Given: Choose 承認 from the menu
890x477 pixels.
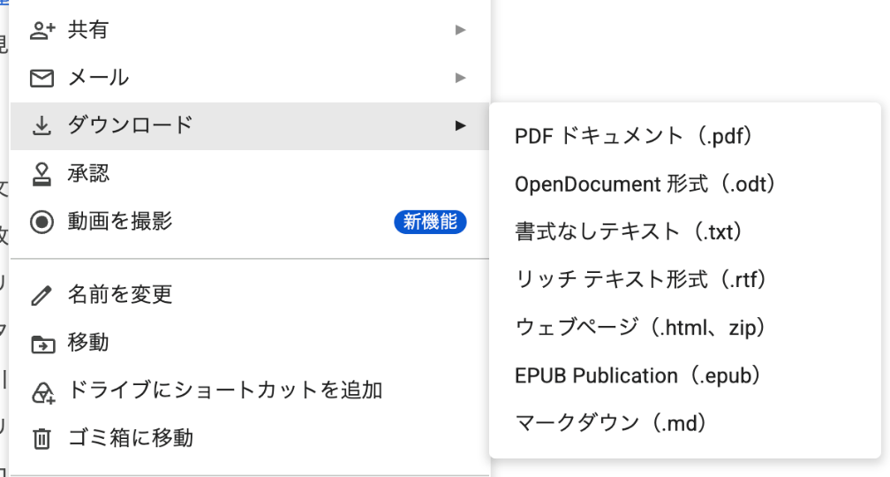Looking at the screenshot, I should coord(249,174).
